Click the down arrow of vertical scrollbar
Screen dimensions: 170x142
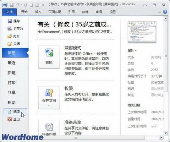click(x=166, y=133)
